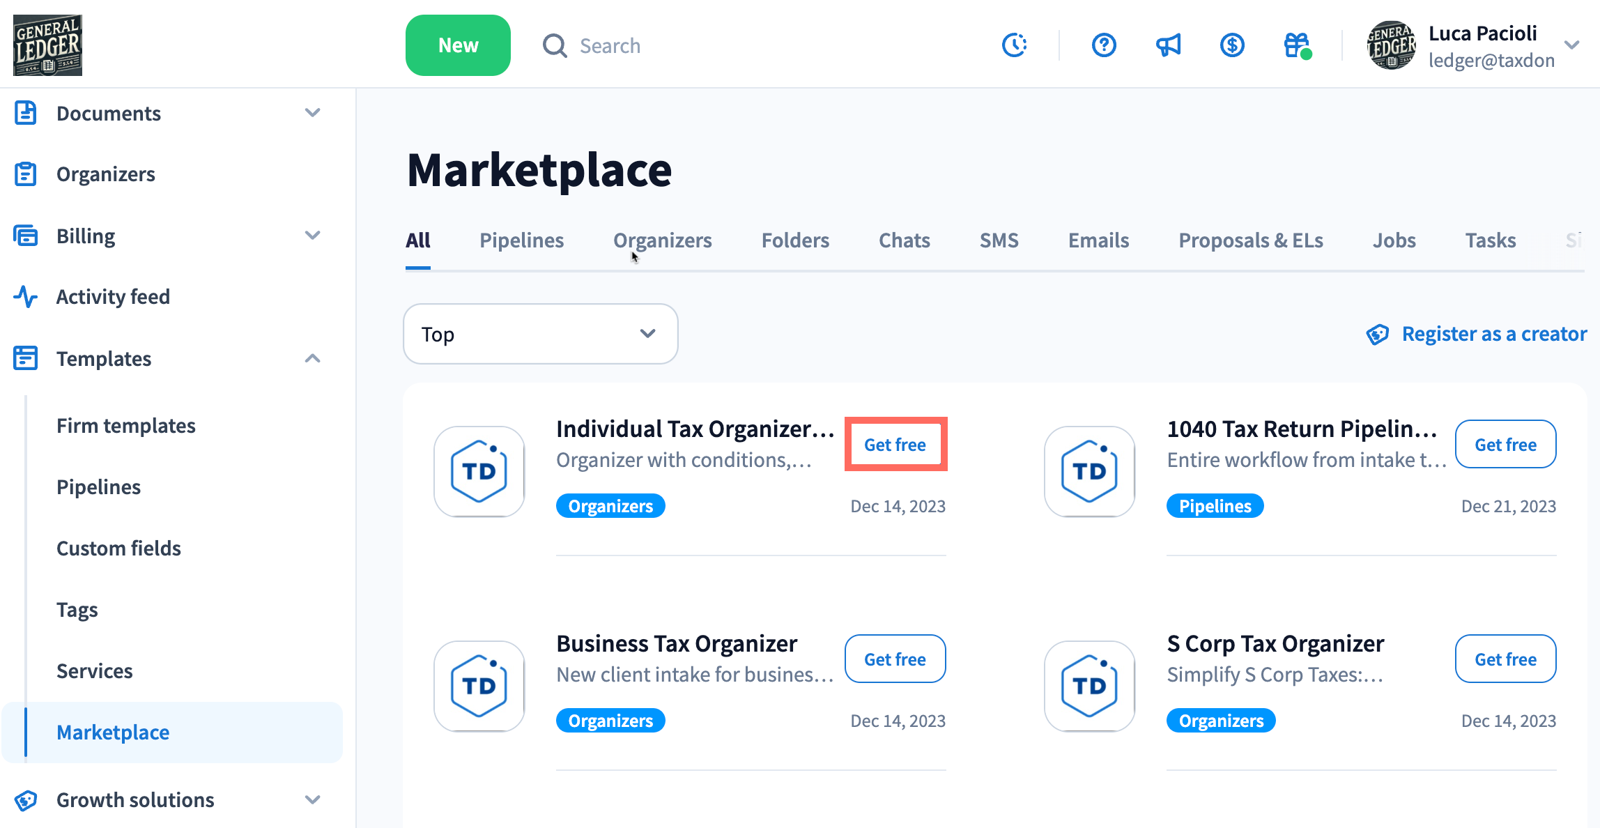Click the Organizers clipboard sidebar icon
Viewport: 1600px width, 828px height.
[26, 174]
